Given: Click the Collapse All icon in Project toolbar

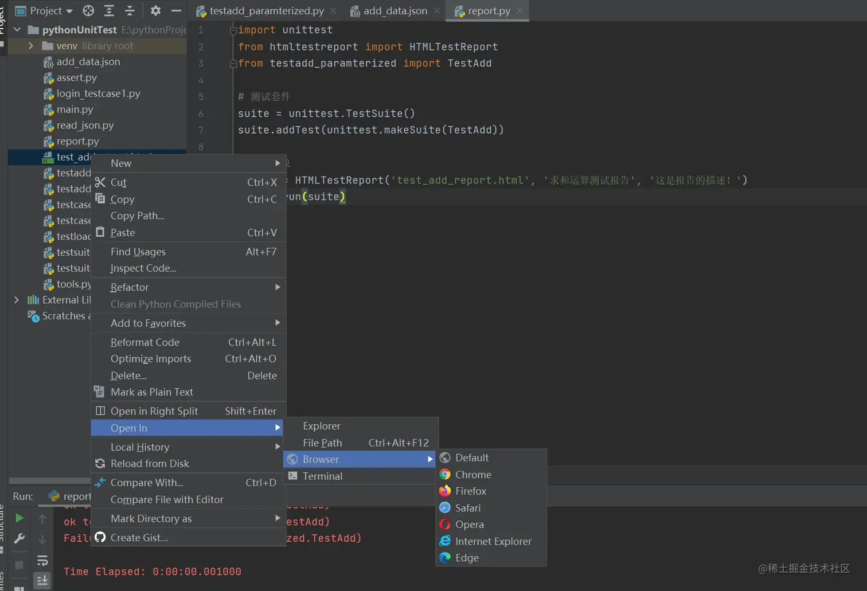Looking at the screenshot, I should 130,10.
